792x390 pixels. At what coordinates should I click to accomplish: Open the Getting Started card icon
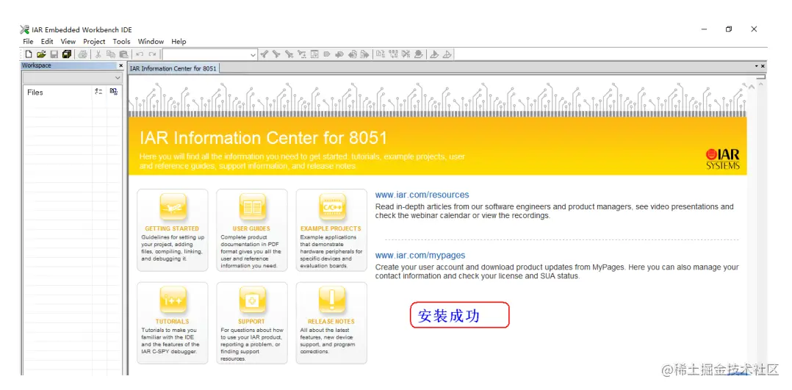pos(173,207)
